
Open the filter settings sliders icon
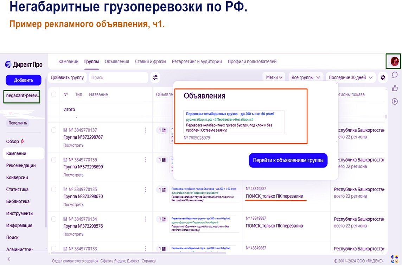pyautogui.click(x=155, y=78)
